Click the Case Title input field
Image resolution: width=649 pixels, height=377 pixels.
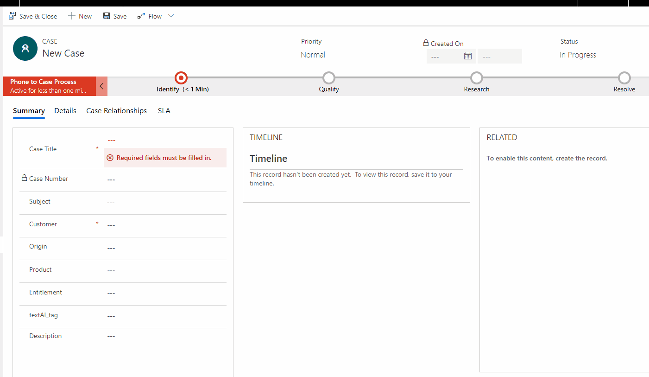(x=165, y=140)
